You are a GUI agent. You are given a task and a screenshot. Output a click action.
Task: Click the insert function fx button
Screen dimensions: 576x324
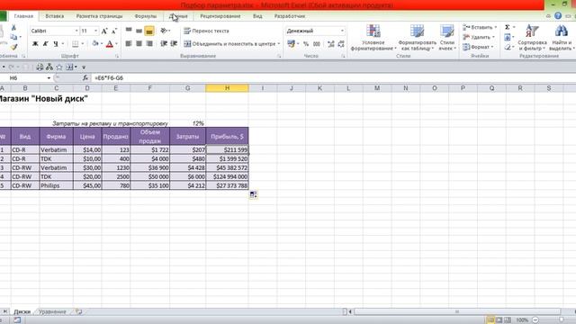tap(85, 78)
